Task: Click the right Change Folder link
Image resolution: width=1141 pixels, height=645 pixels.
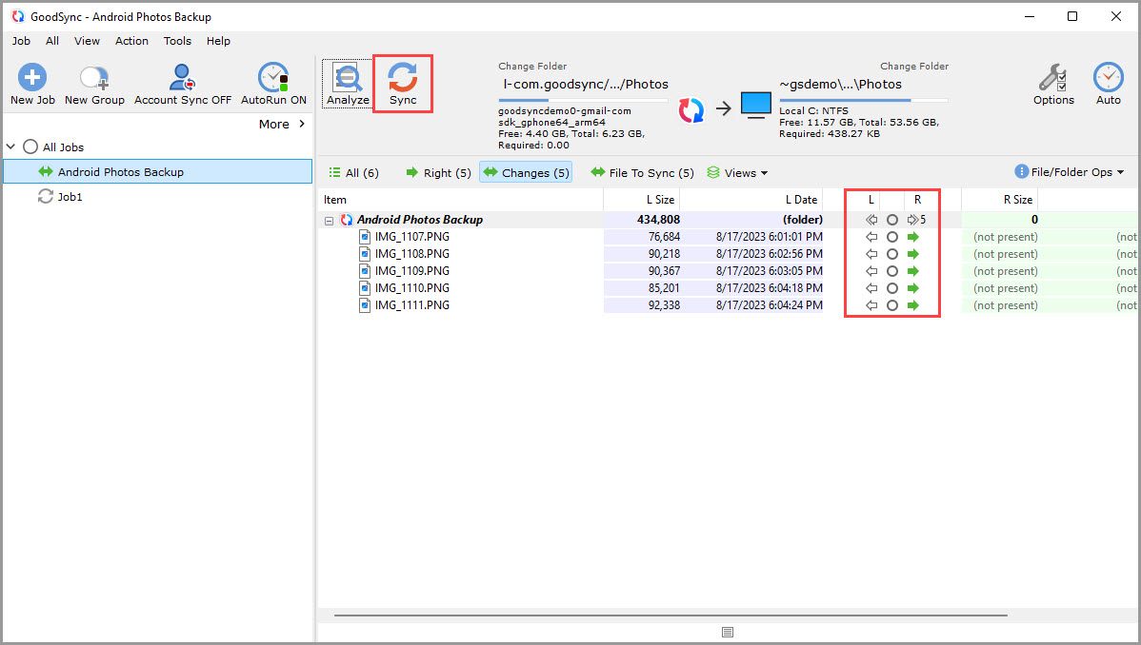Action: click(914, 67)
